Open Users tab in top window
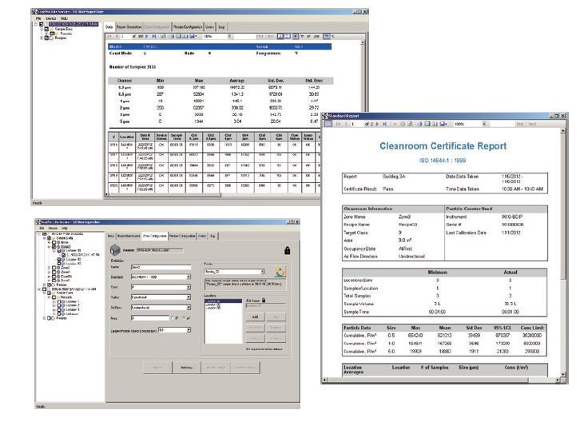The height and width of the screenshot is (422, 588). pos(210,27)
